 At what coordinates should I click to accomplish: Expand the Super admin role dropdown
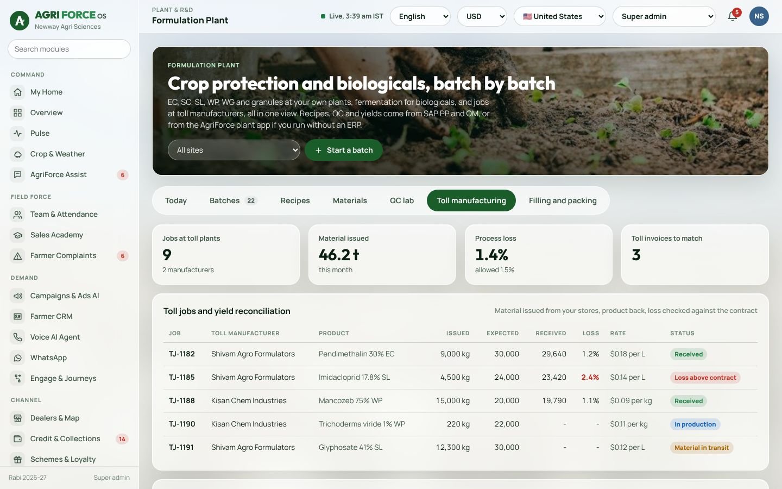[664, 16]
